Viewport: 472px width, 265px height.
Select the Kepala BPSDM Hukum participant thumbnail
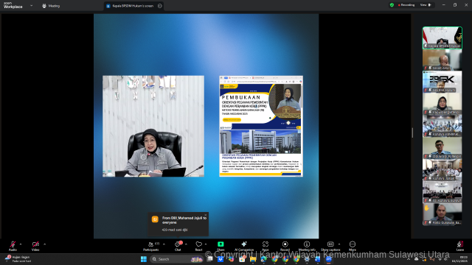pos(442,38)
